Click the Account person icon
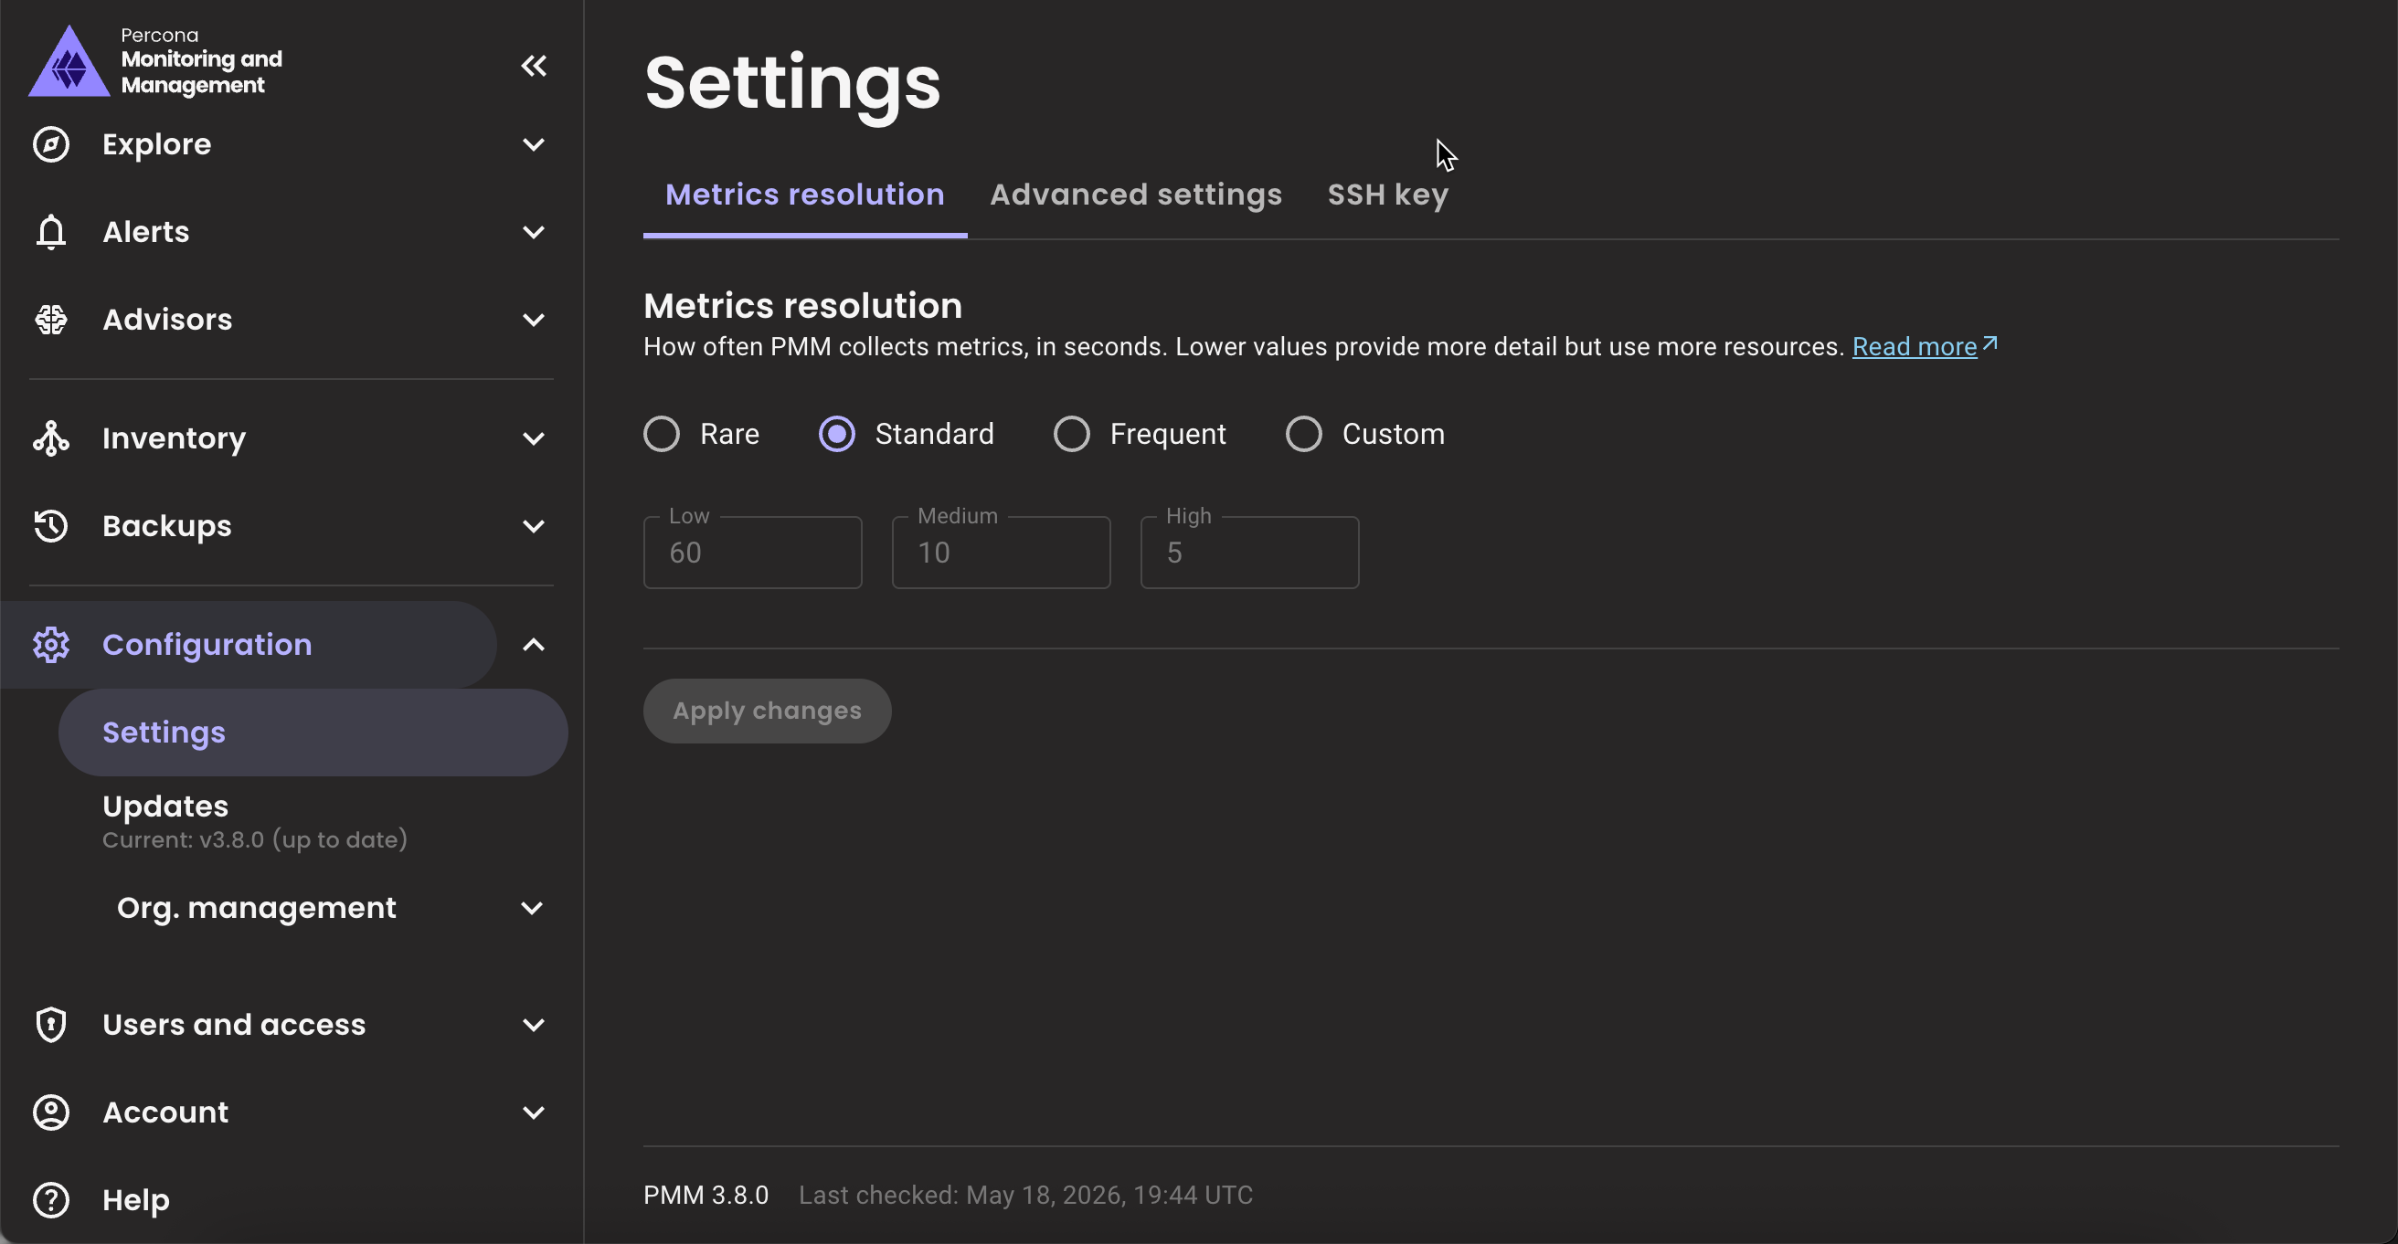 click(51, 1112)
